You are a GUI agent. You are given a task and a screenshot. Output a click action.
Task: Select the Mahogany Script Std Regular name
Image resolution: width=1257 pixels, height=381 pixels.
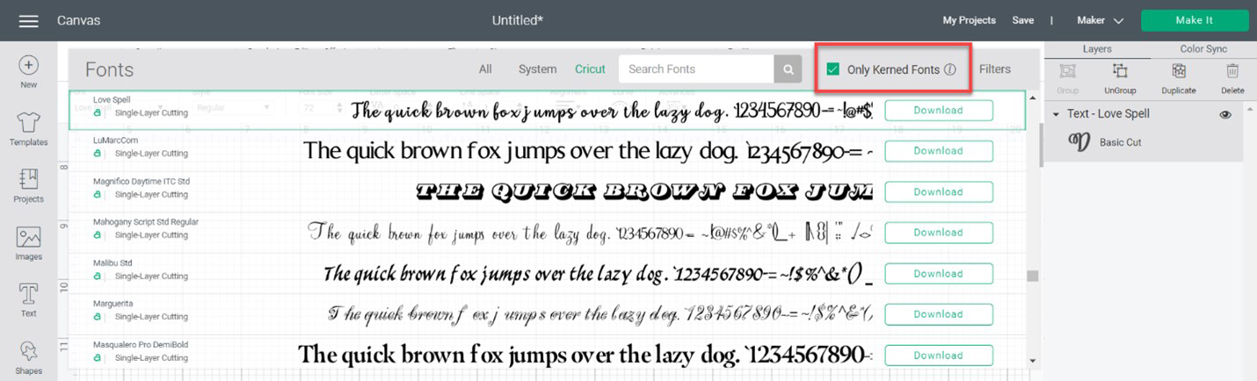point(146,222)
